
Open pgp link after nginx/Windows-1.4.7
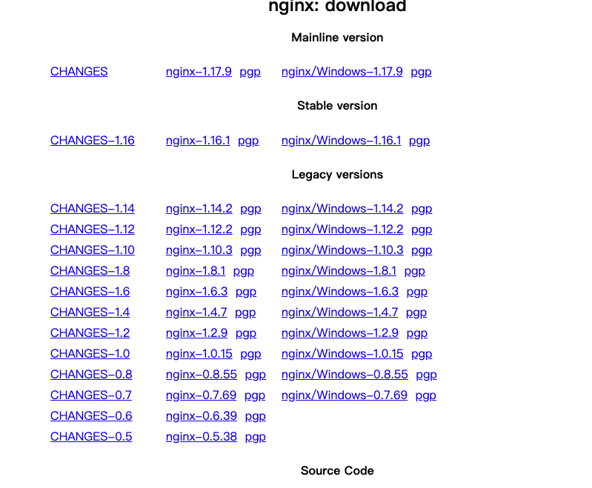(x=416, y=312)
